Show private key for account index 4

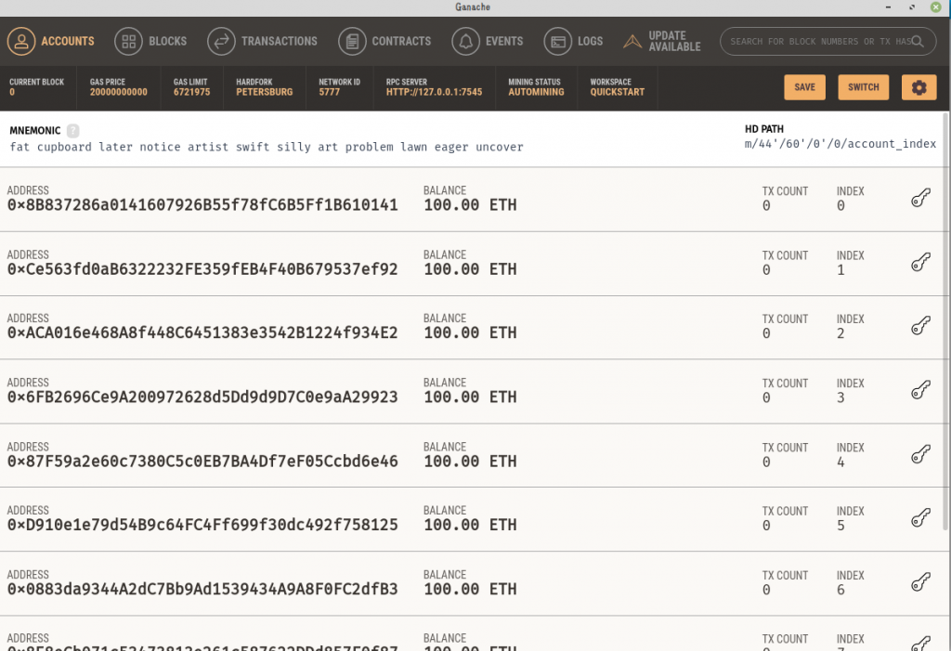click(920, 454)
